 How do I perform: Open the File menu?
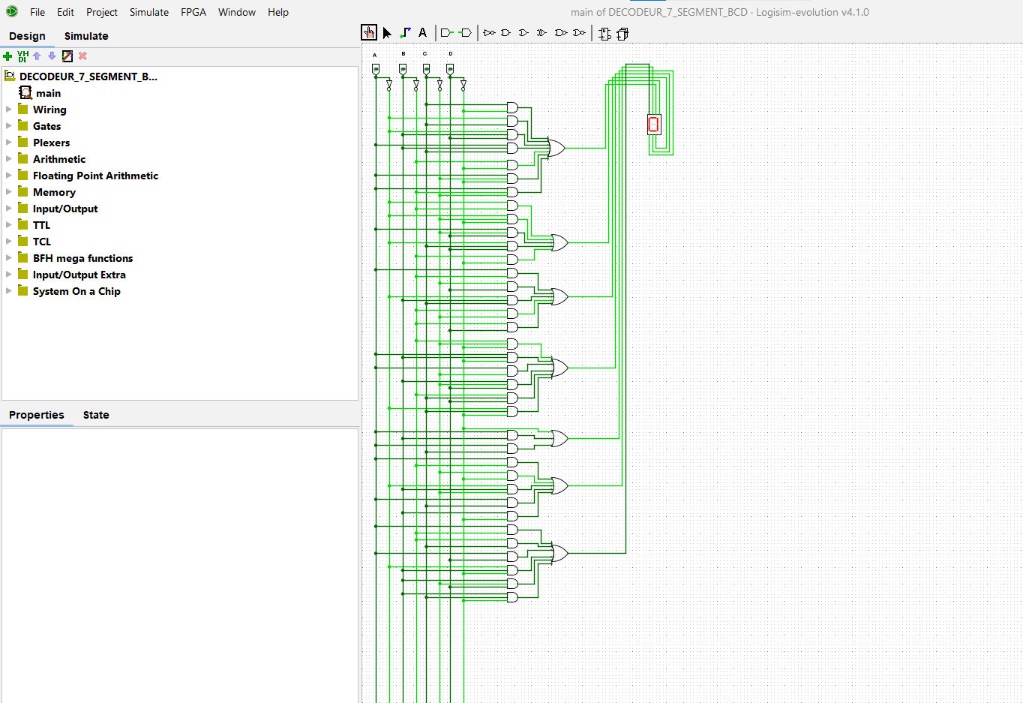click(37, 12)
